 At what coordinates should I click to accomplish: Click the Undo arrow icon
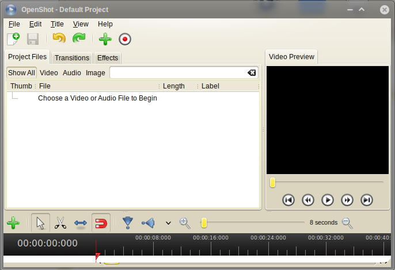59,39
